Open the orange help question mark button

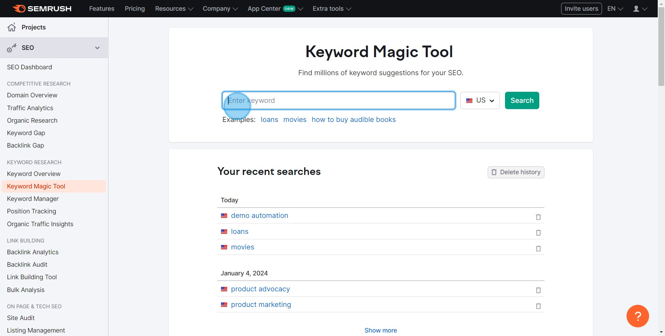(x=638, y=316)
